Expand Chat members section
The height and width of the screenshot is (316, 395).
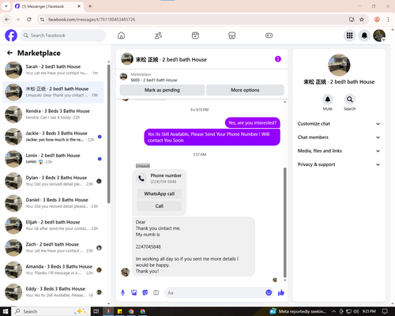click(339, 137)
